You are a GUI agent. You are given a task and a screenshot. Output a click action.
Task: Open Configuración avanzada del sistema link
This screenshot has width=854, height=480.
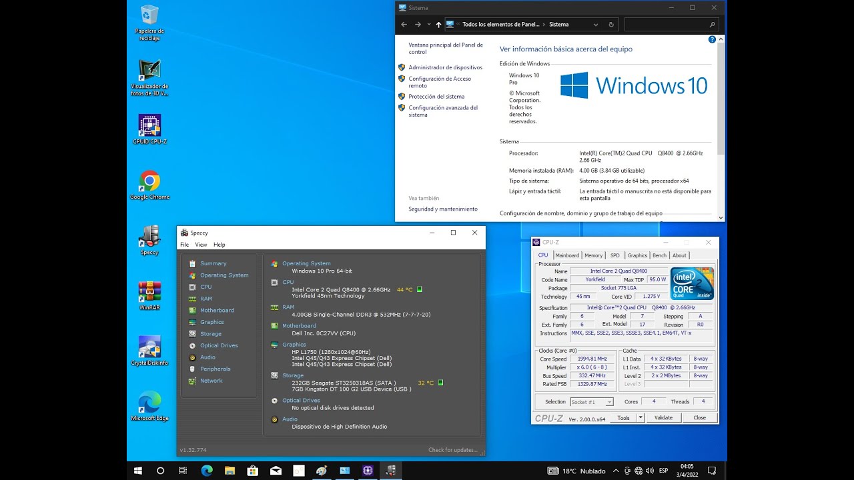coord(443,111)
